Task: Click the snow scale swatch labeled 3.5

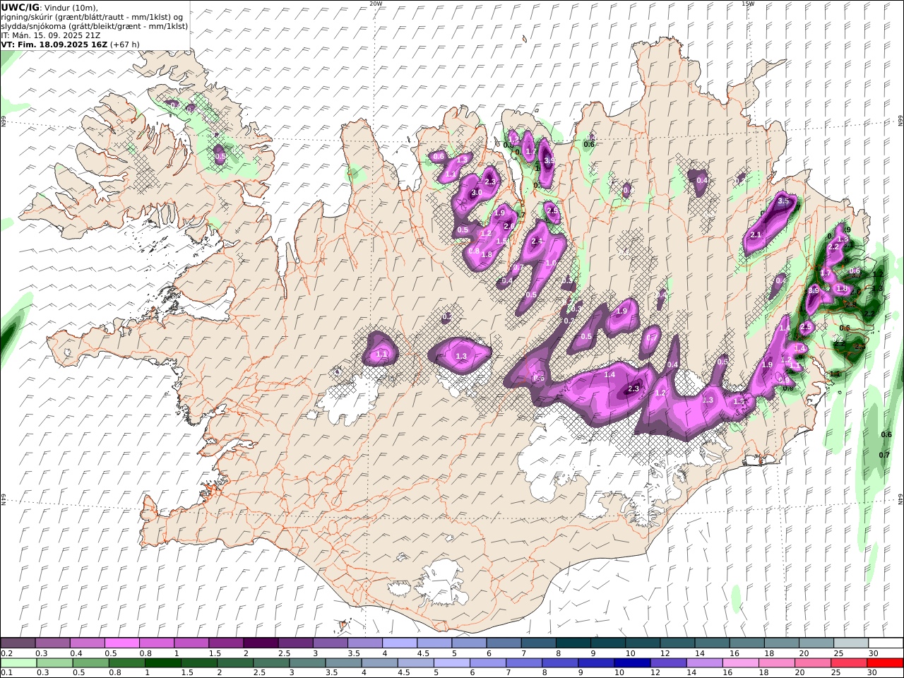Action: 364,643
